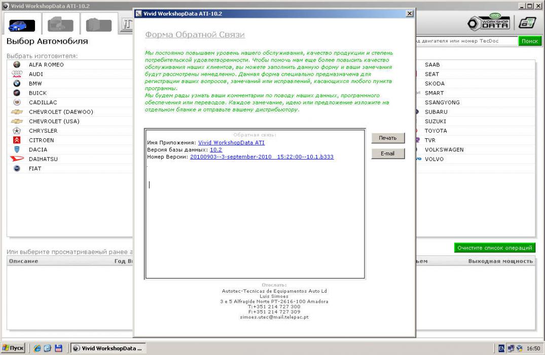
Task: Click the Workshop Data nut logo
Action: click(x=489, y=23)
